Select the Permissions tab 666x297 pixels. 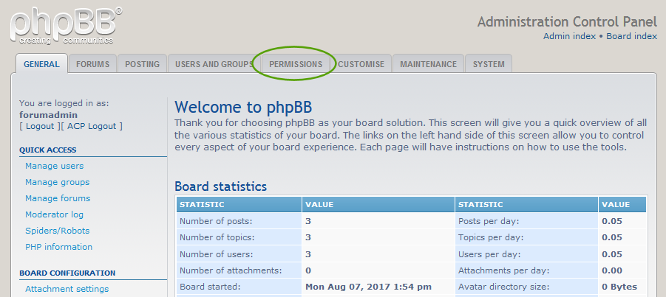click(296, 64)
